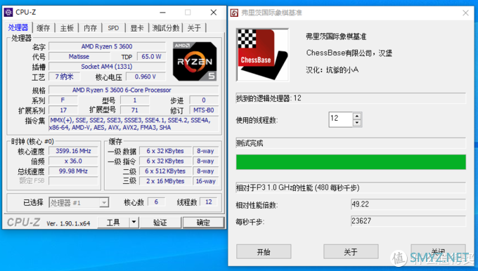Click the bus speed value 99.98 MHz

pyautogui.click(x=73, y=171)
